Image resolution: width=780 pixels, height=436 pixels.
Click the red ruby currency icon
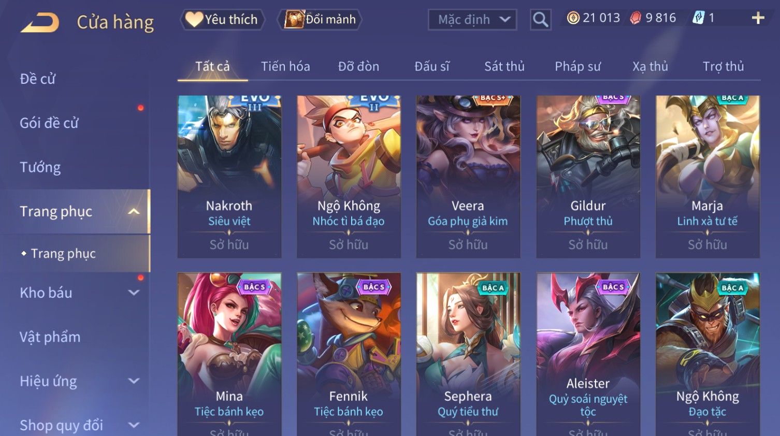(635, 18)
